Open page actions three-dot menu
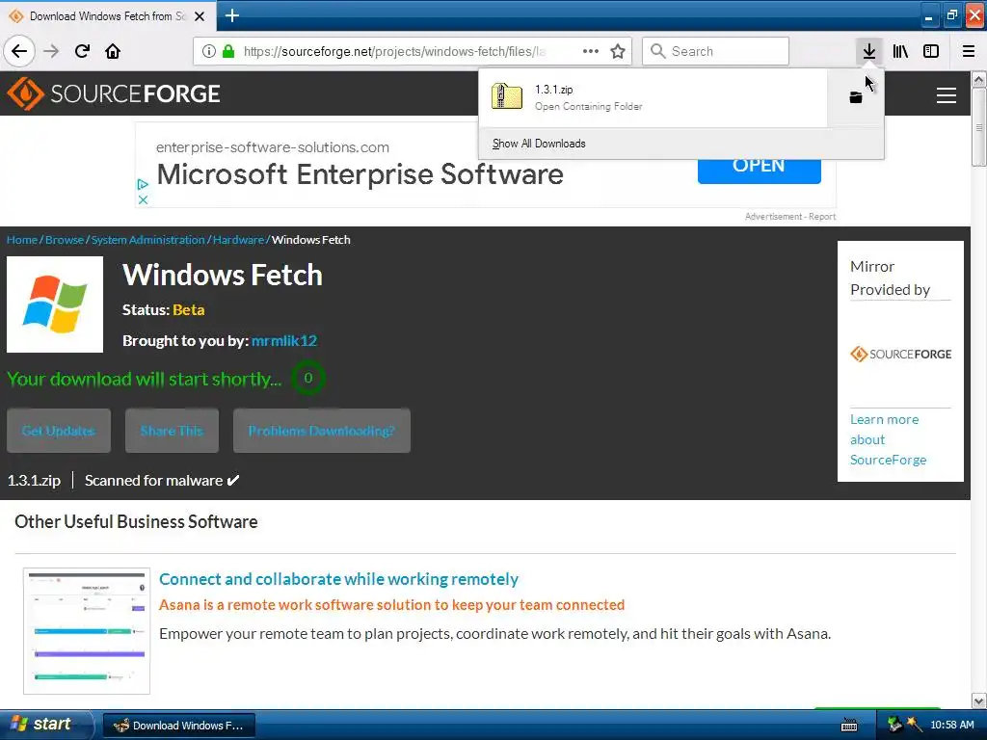987x740 pixels. tap(591, 51)
